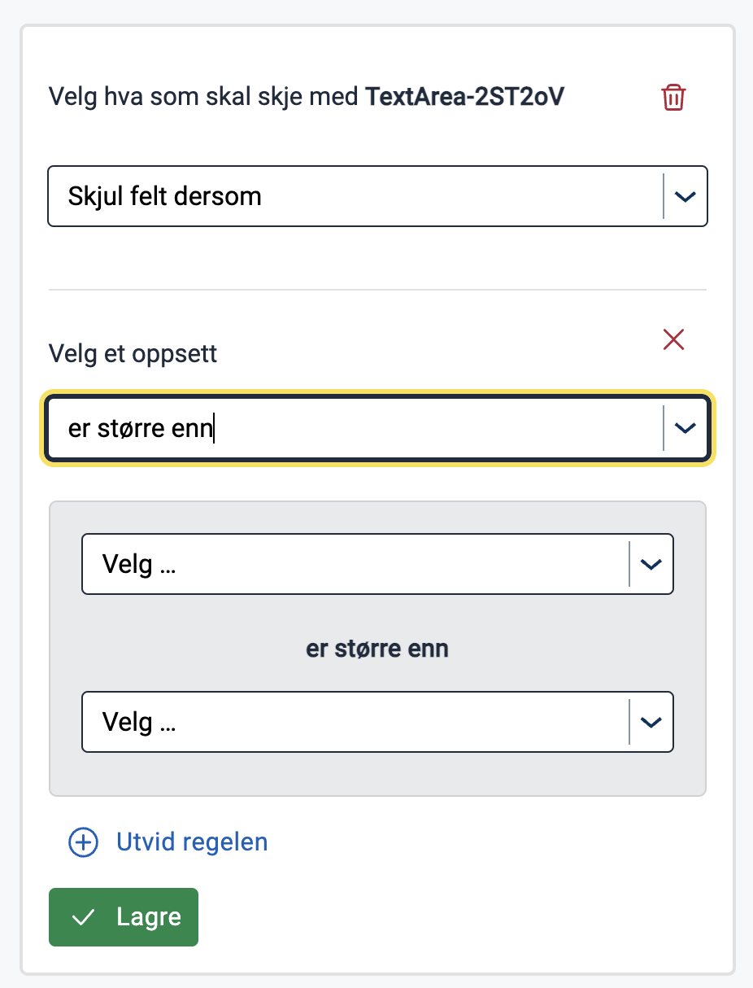The height and width of the screenshot is (988, 753).
Task: Click the chevron of the second Velg dropdown
Action: [x=650, y=722]
